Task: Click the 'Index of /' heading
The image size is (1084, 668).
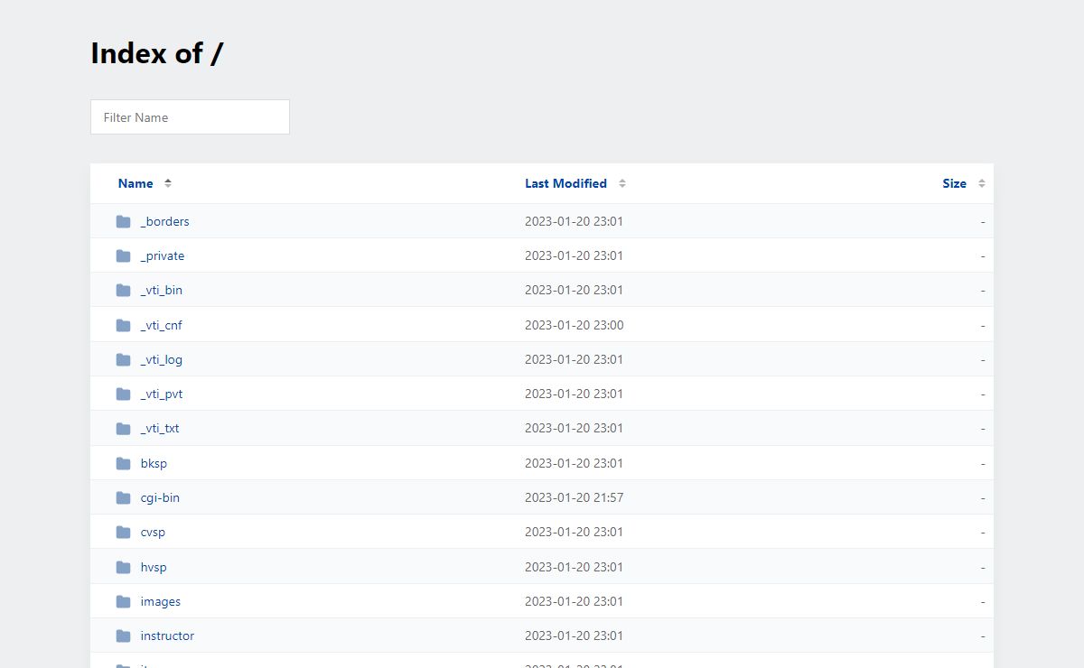Action: point(157,53)
